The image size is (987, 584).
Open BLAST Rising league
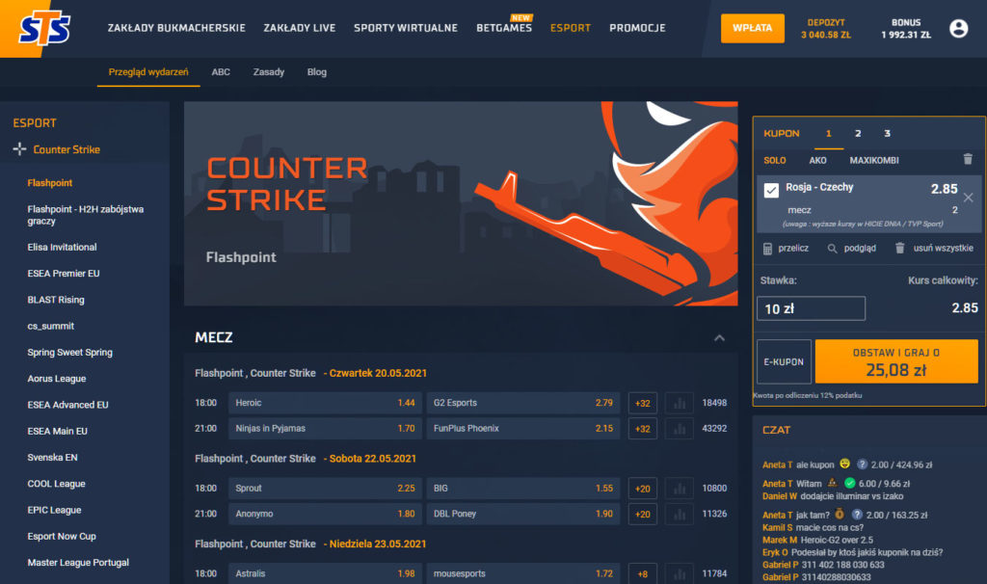click(56, 300)
